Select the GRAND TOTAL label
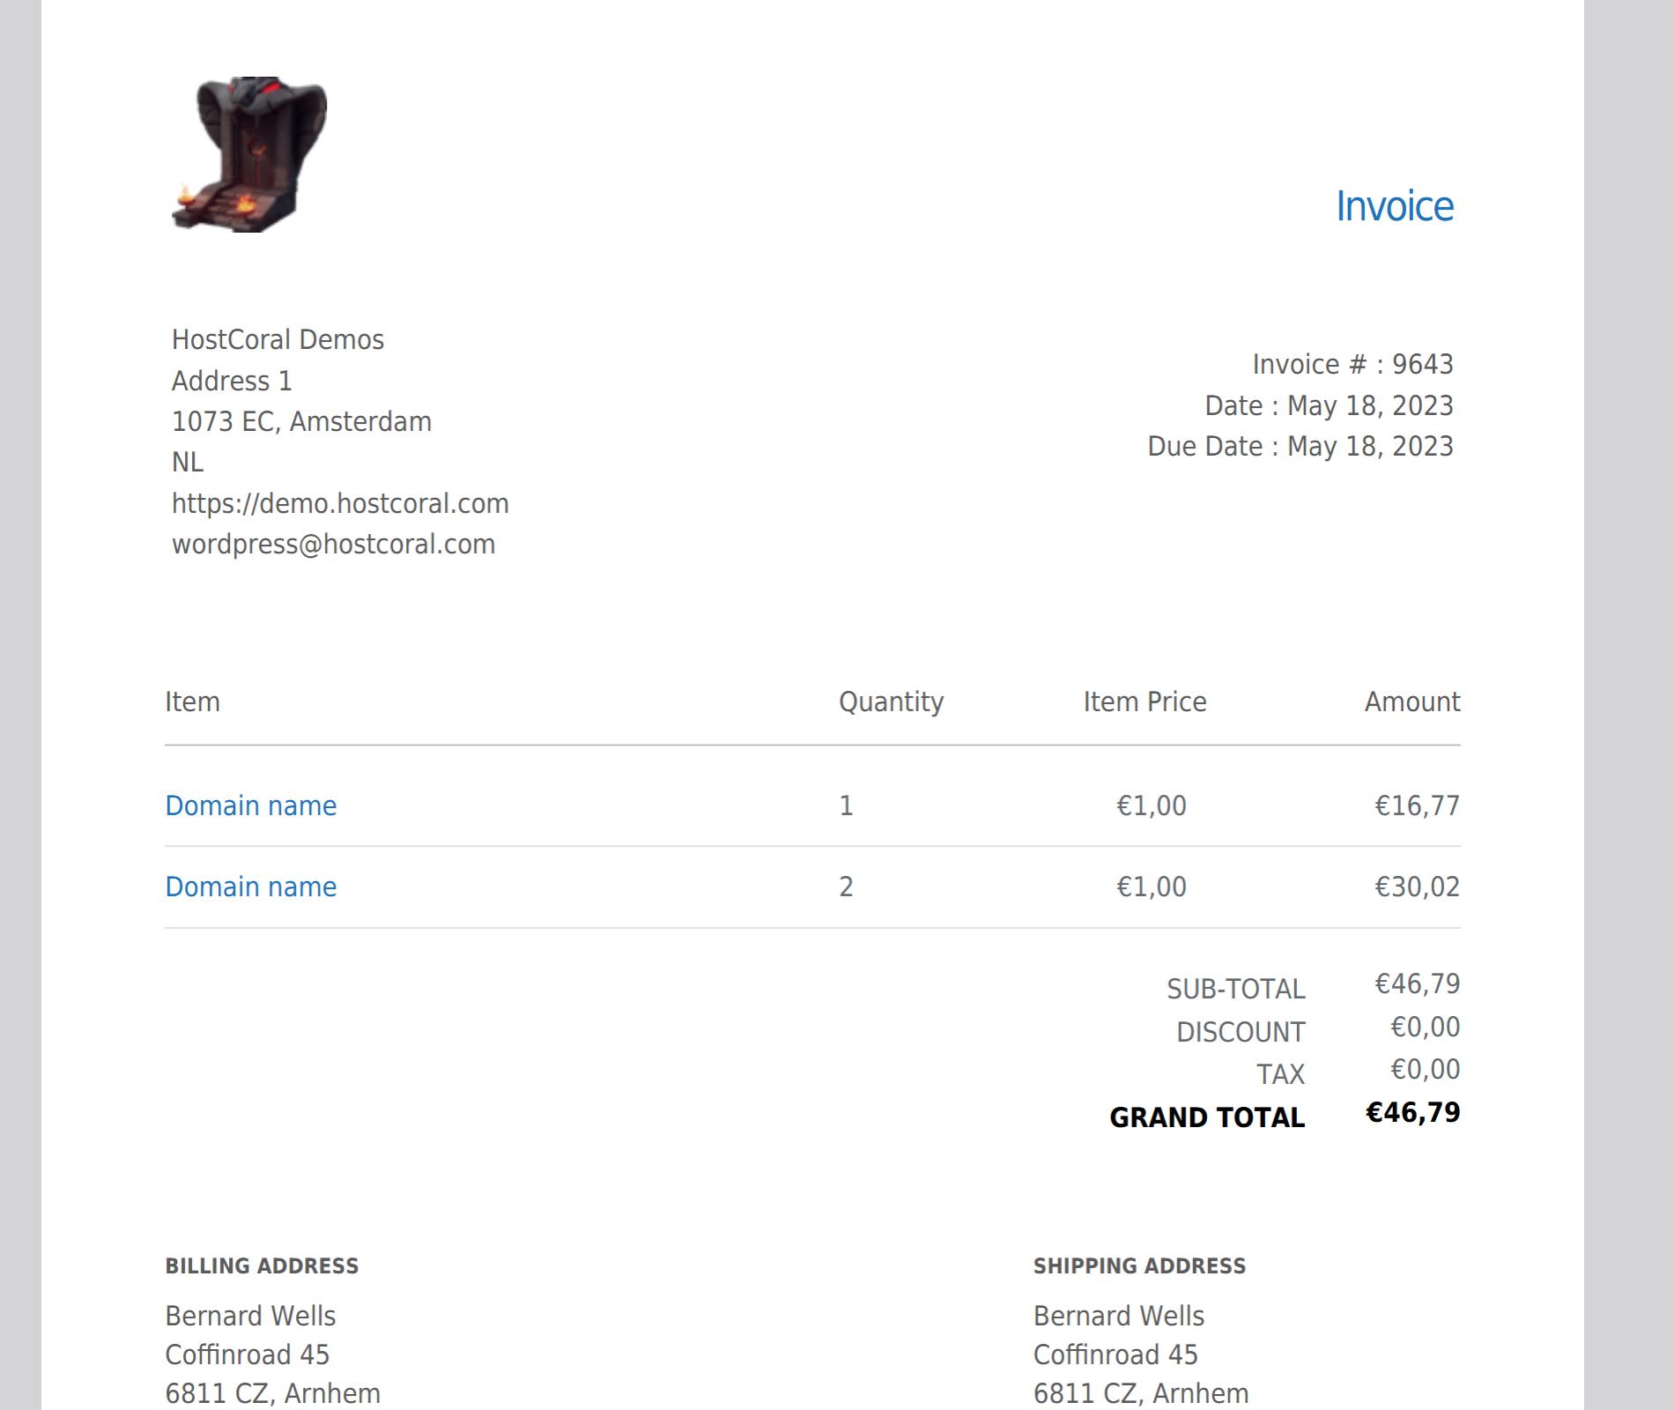 click(x=1207, y=1117)
